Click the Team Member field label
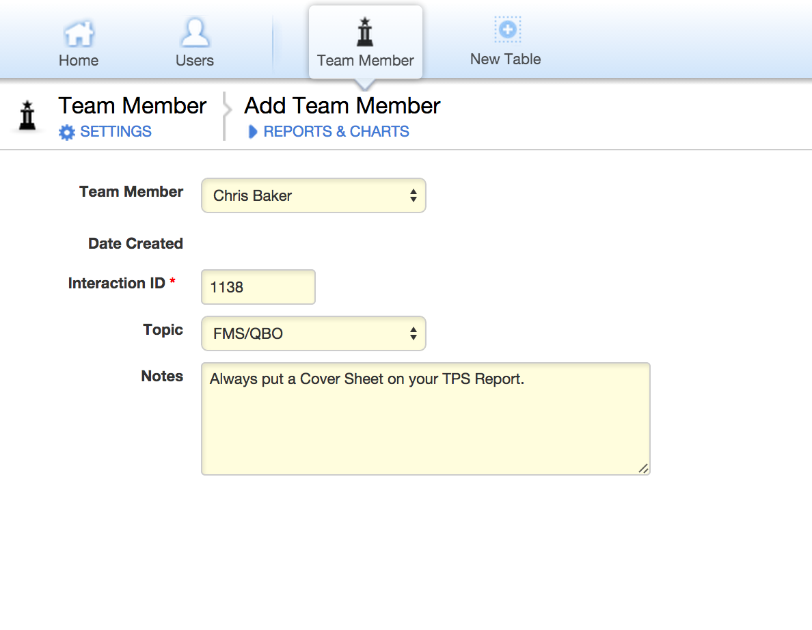This screenshot has width=812, height=630. (x=131, y=191)
